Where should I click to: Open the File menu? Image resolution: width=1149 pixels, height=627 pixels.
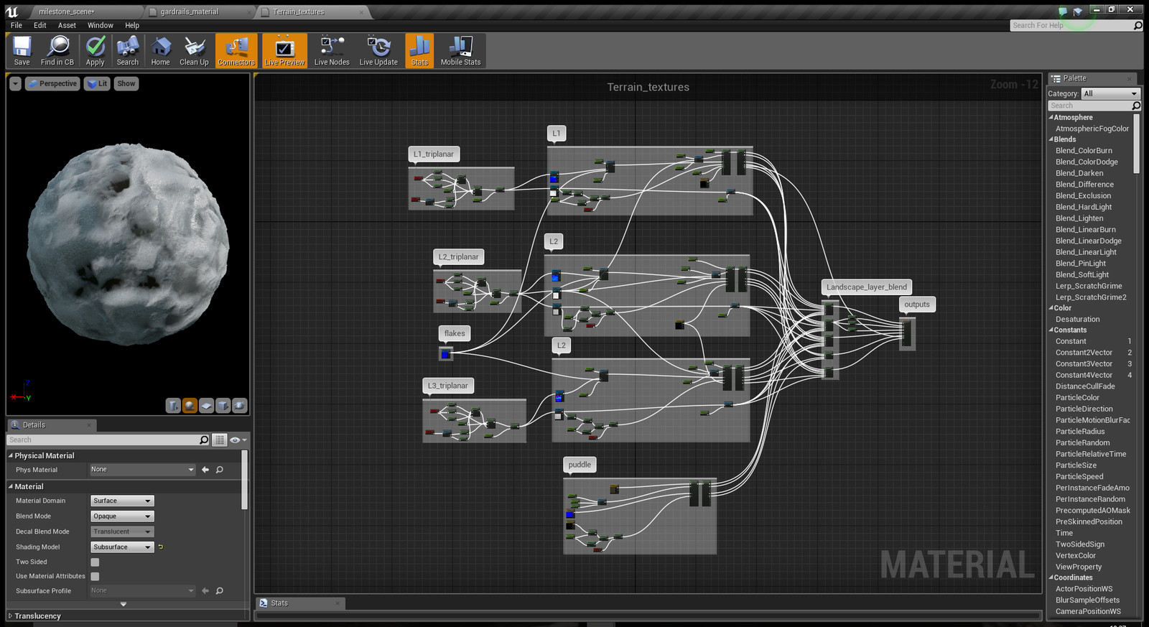17,25
